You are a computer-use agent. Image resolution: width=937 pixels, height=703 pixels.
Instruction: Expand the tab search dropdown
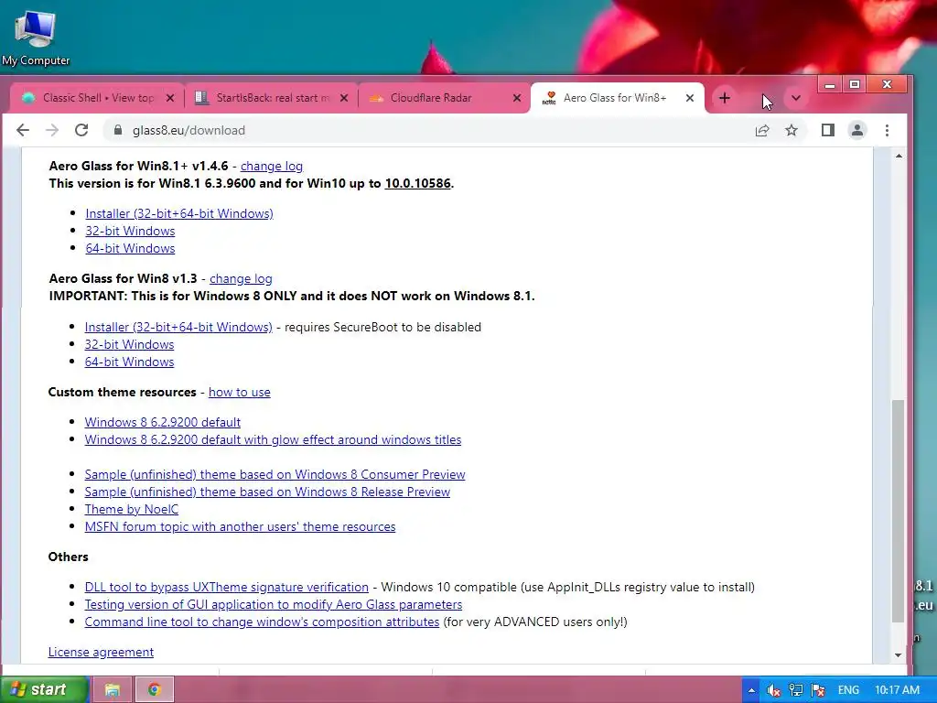click(x=795, y=98)
